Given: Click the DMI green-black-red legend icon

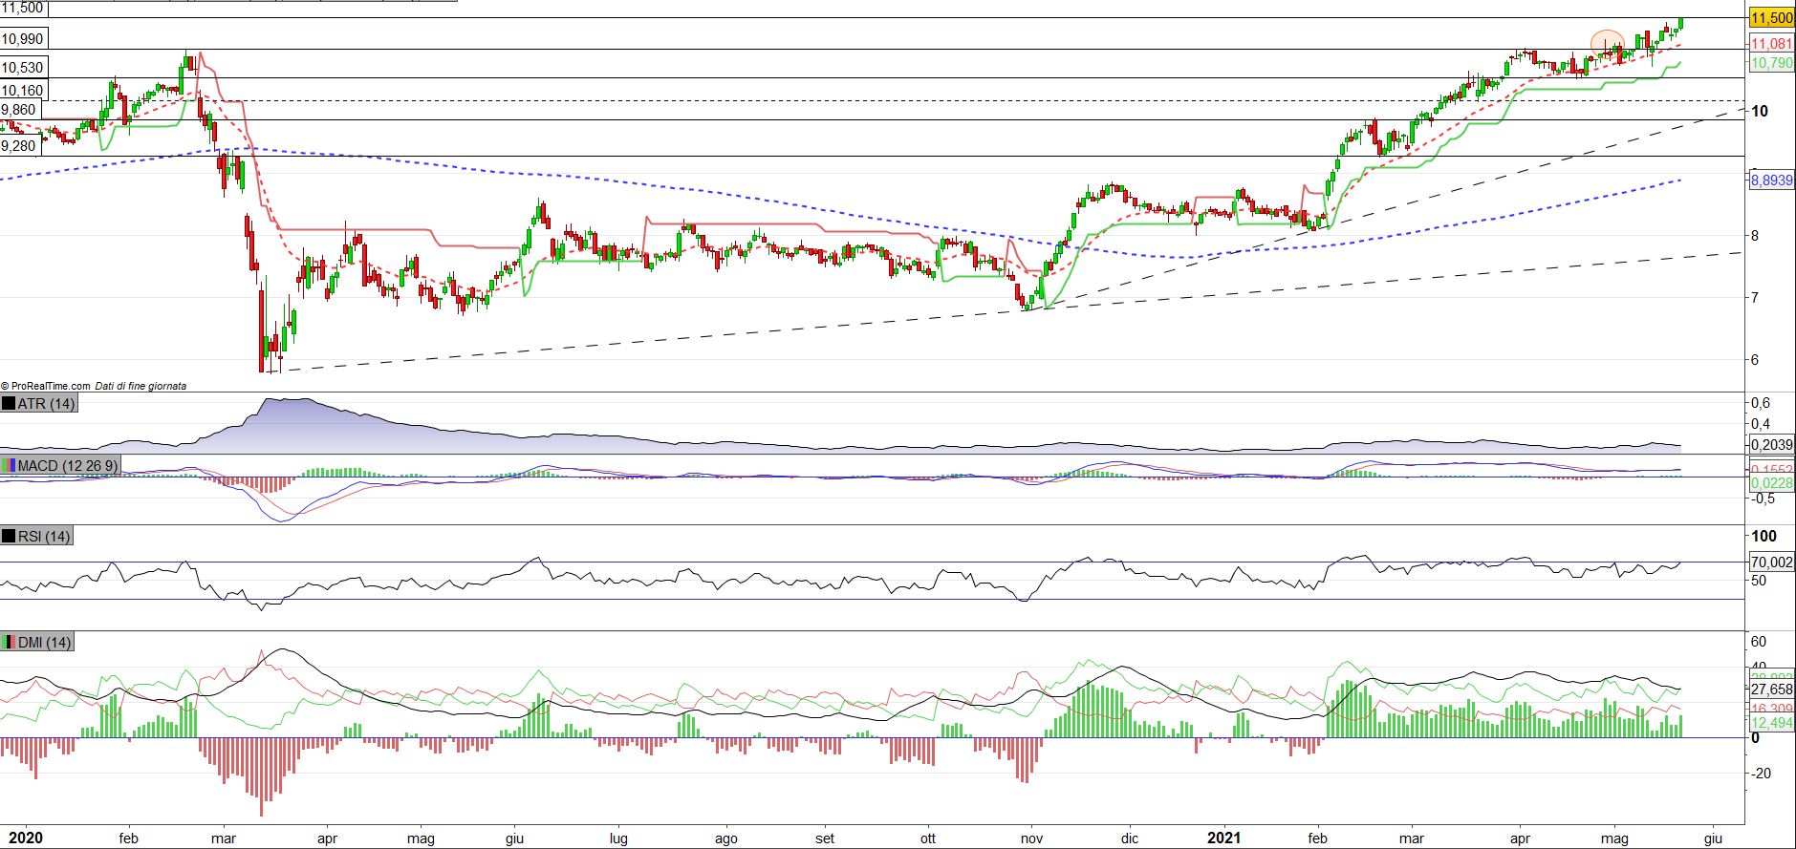Looking at the screenshot, I should pyautogui.click(x=10, y=643).
